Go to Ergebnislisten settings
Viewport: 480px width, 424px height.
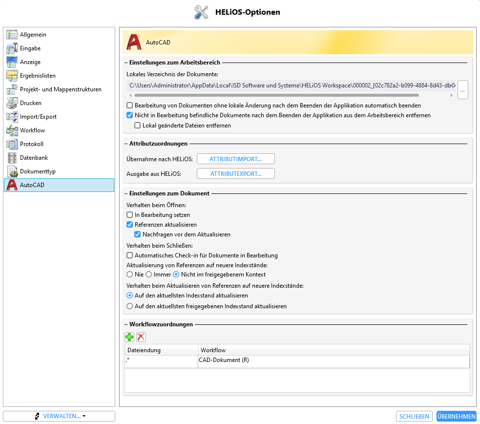pyautogui.click(x=59, y=76)
